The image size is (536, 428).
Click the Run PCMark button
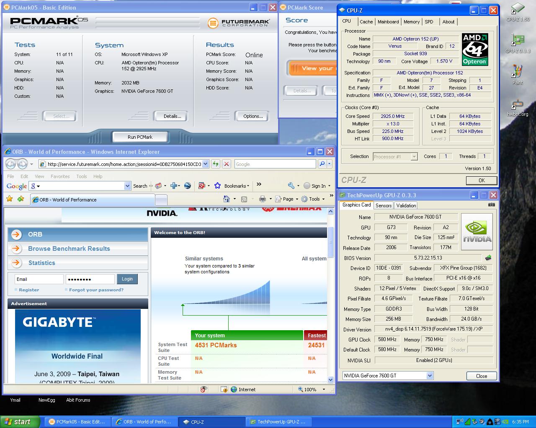click(x=140, y=137)
